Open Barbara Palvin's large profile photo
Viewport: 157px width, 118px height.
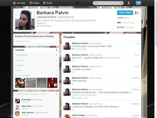[25, 20]
